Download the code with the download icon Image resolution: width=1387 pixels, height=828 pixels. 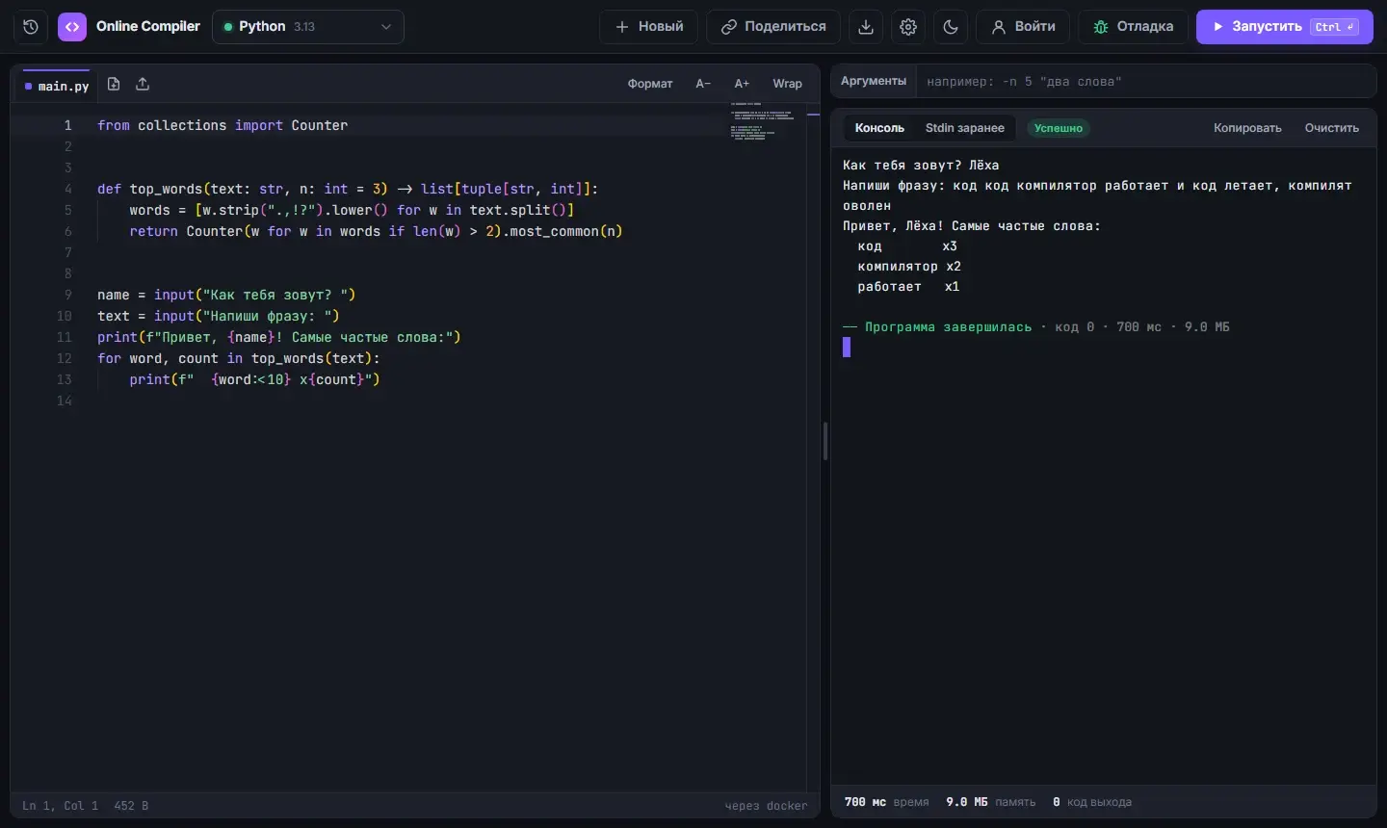click(x=866, y=27)
